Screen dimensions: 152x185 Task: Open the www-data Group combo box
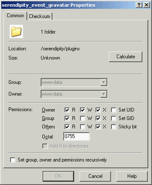click(x=74, y=82)
